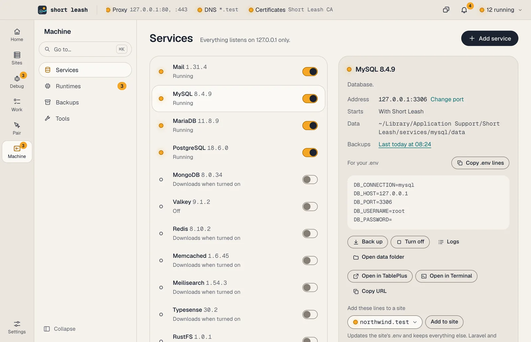Open the notifications bell icon
Screen dimensions: 531x342
pos(464,10)
